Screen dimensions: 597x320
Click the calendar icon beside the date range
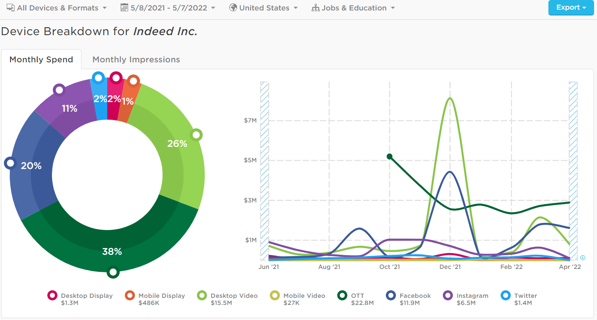click(124, 8)
